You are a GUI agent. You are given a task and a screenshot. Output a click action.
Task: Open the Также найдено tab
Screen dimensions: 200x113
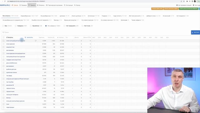tap(138, 20)
